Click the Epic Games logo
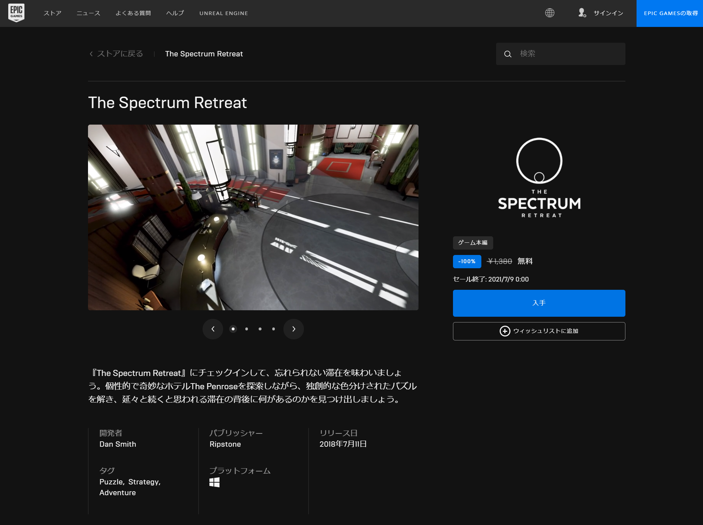 click(17, 12)
